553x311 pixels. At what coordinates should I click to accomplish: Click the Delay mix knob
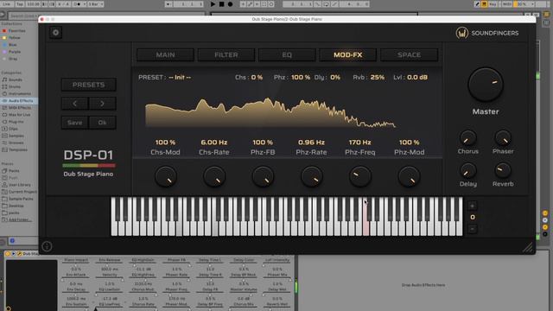pos(468,171)
